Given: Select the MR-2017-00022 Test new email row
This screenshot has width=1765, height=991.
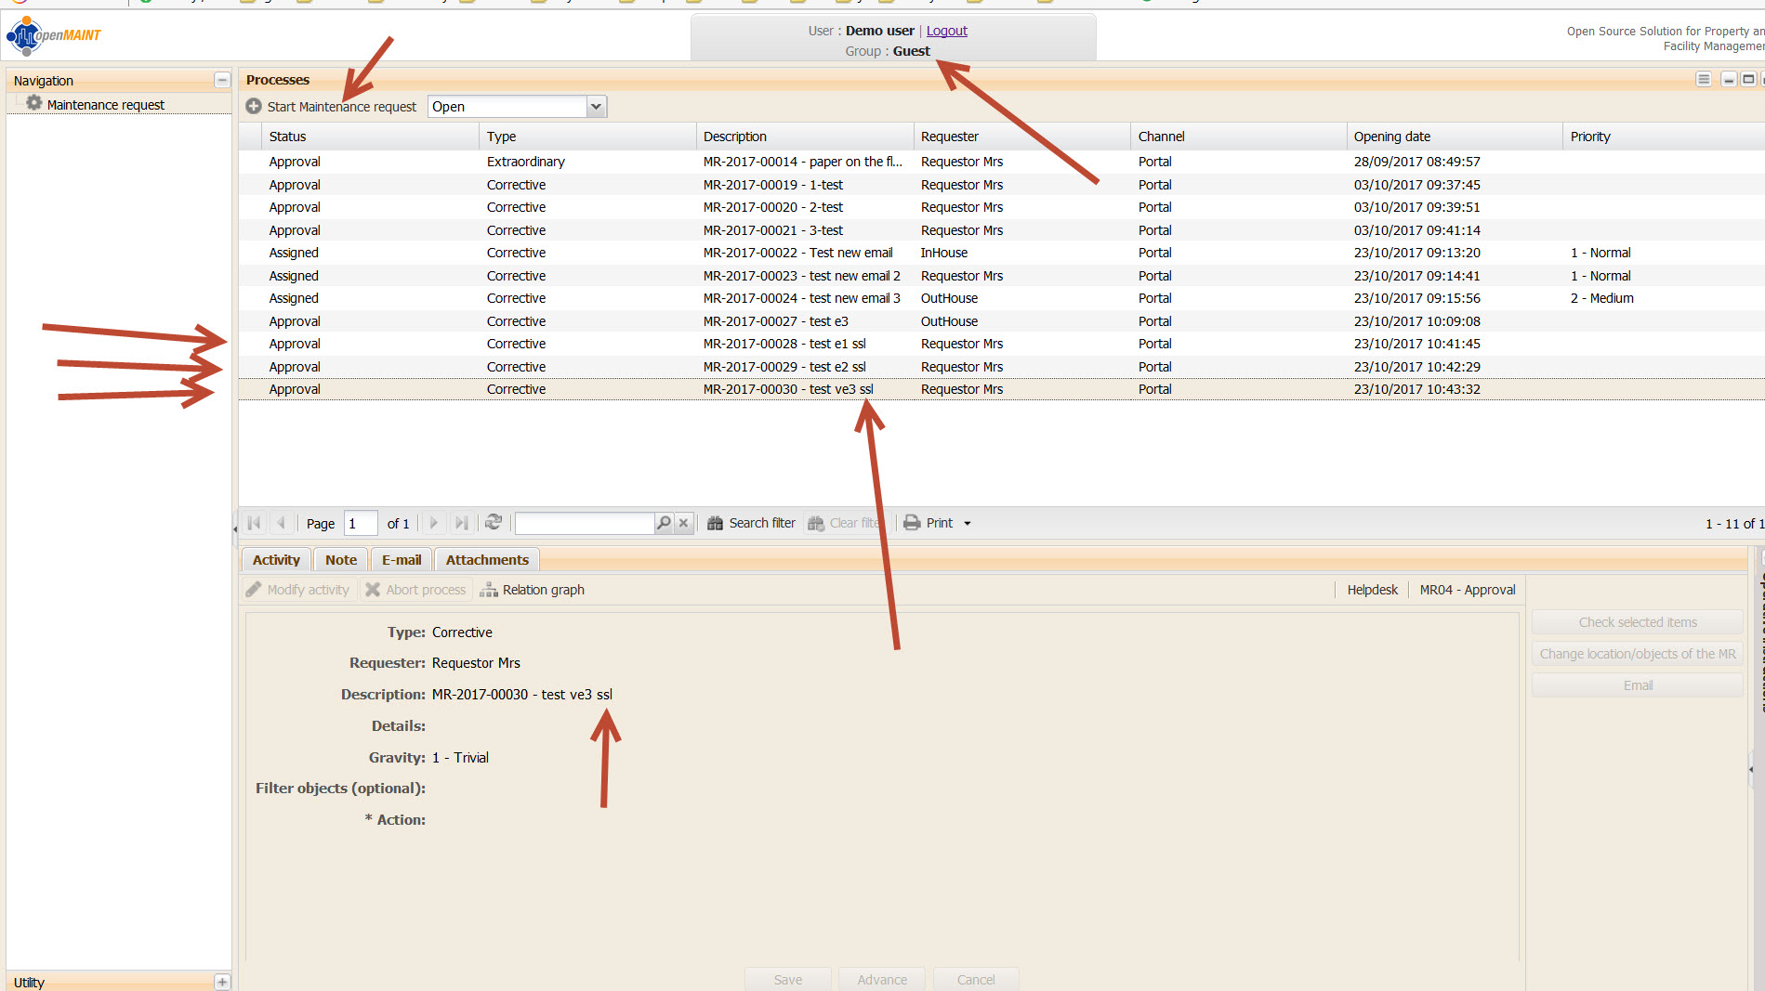Looking at the screenshot, I should 797,253.
